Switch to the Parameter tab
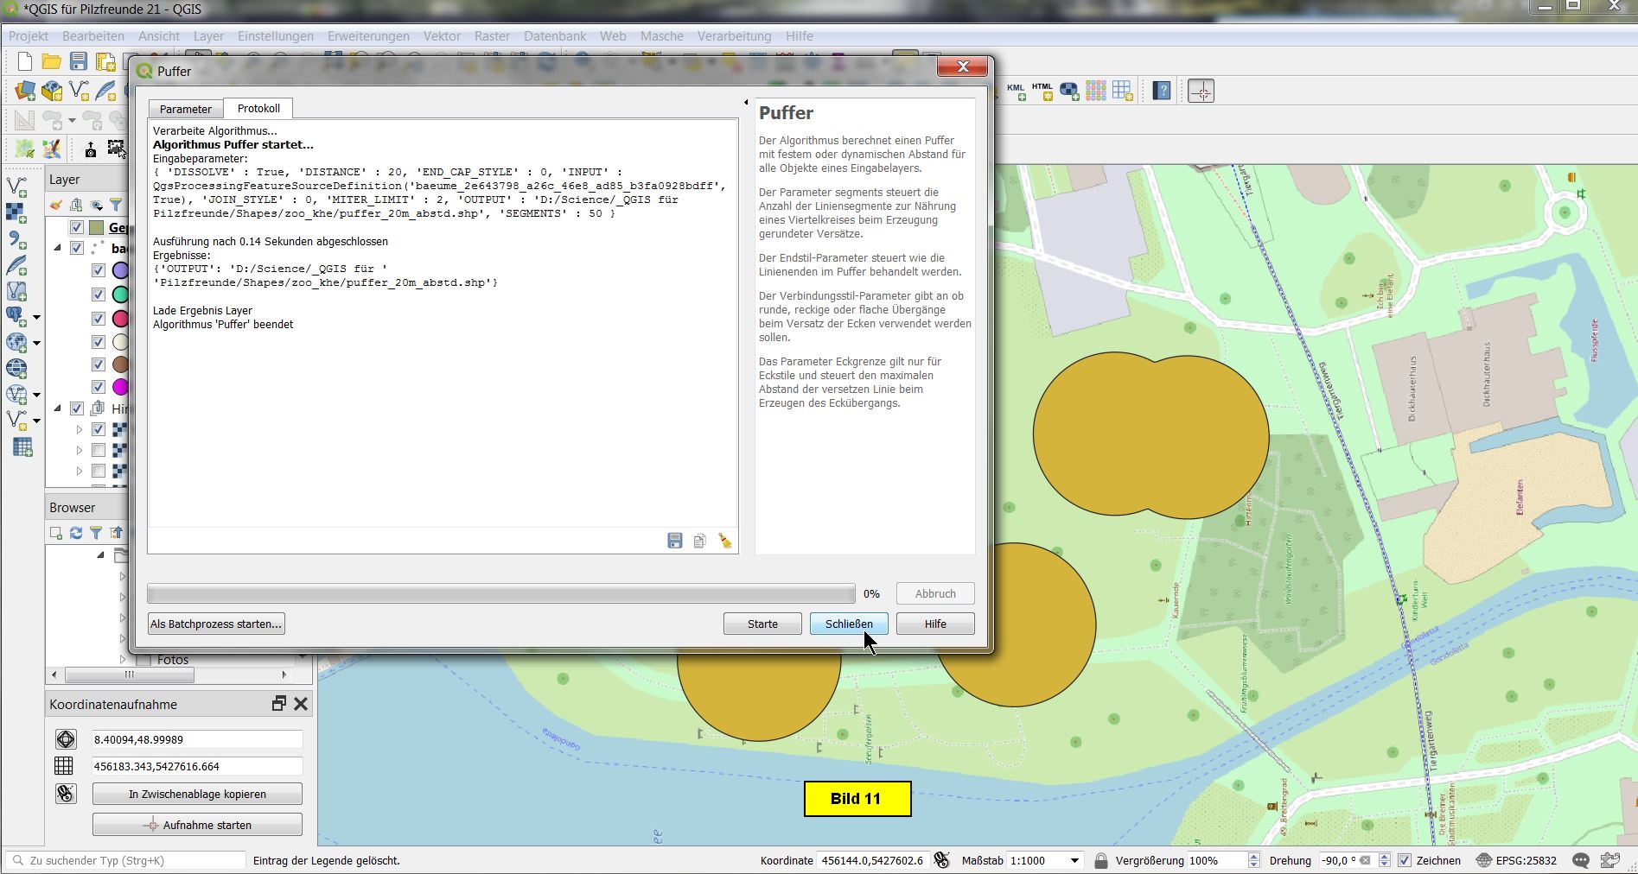Image resolution: width=1638 pixels, height=874 pixels. point(185,109)
